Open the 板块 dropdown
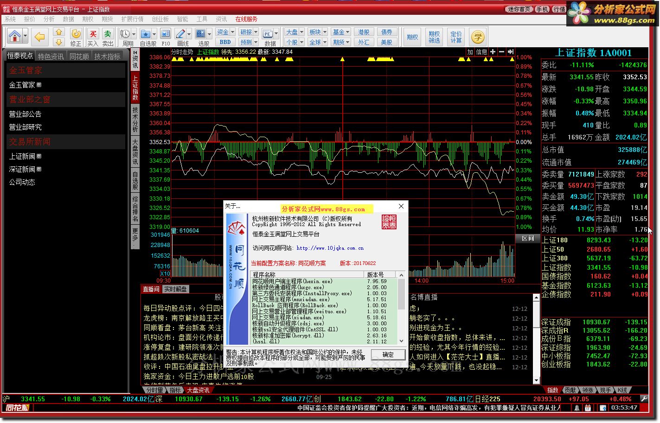This screenshot has width=660, height=423. tap(325, 32)
